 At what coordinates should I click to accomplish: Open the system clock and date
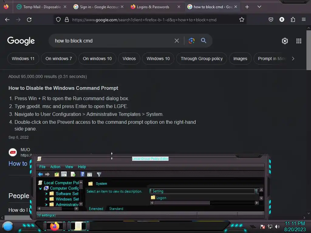pyautogui.click(x=295, y=226)
